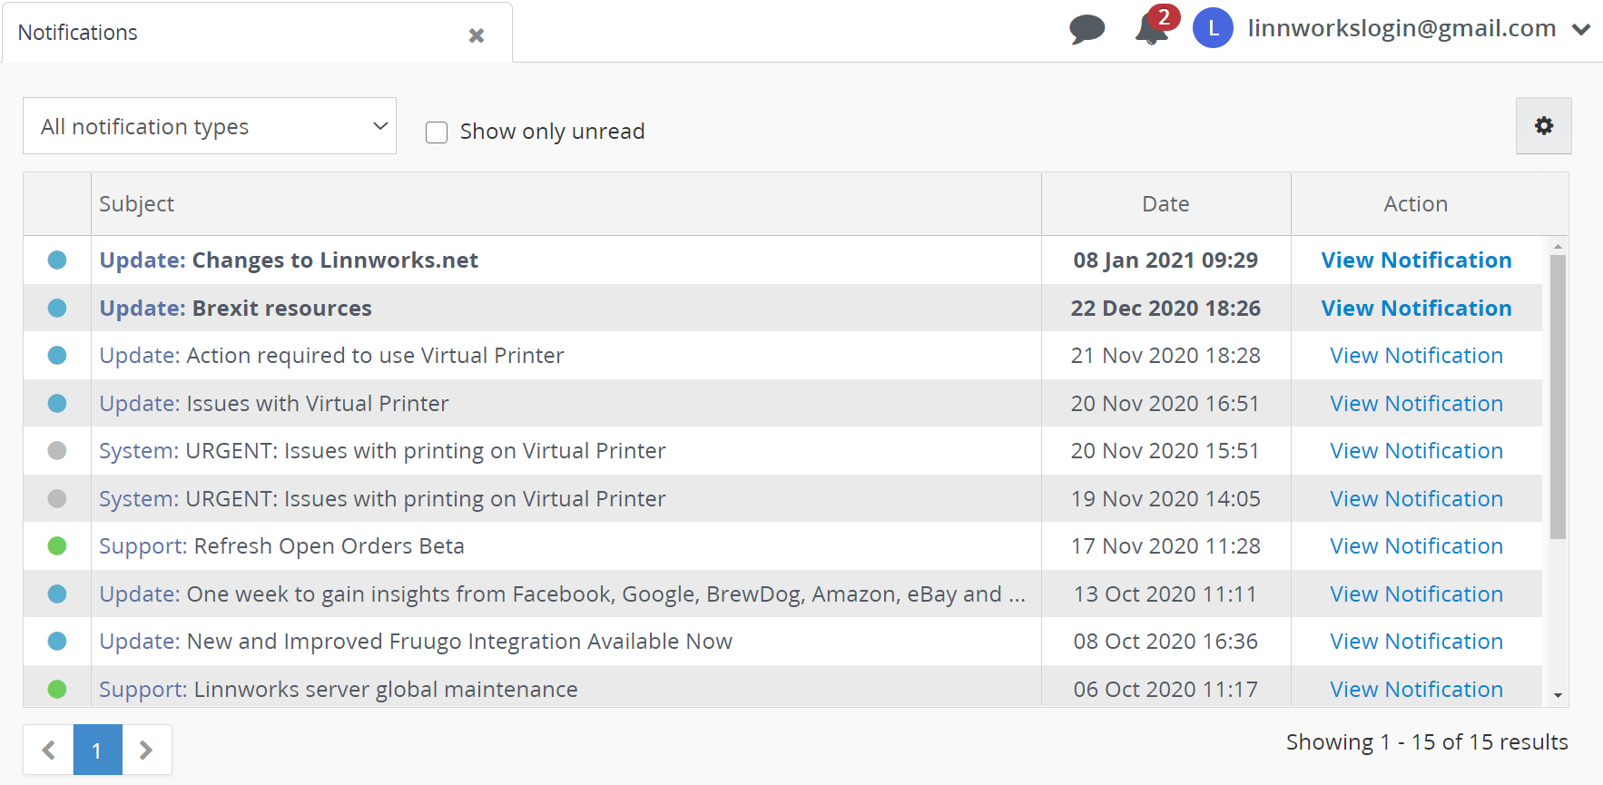Image resolution: width=1603 pixels, height=785 pixels.
Task: Click scrollbar down arrow in notifications list
Action: (1558, 696)
